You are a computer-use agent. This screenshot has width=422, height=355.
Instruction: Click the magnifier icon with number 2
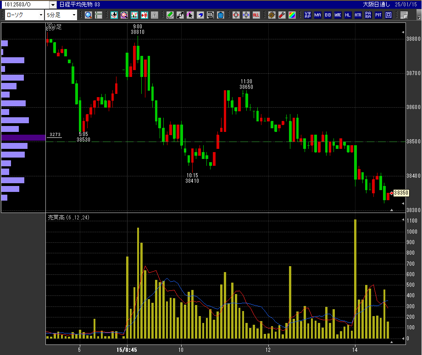[124, 15]
